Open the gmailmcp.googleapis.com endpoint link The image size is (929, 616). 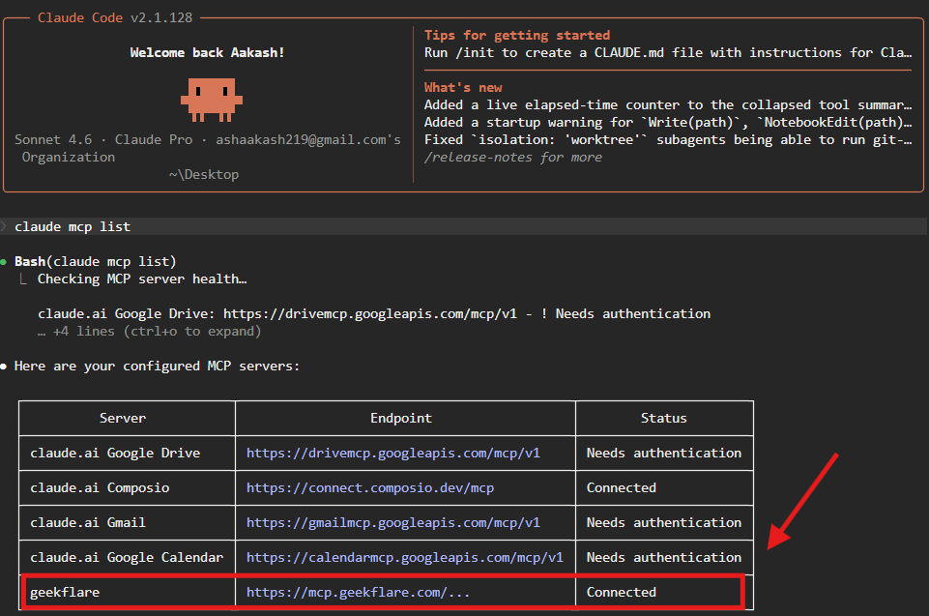(392, 523)
